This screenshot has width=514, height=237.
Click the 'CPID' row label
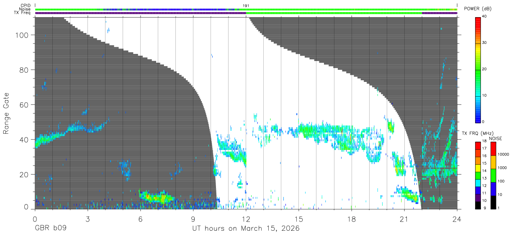pyautogui.click(x=25, y=5)
